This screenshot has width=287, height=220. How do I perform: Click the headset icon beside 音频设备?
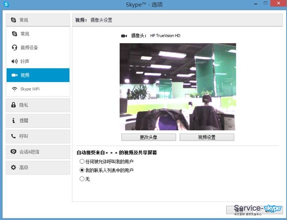15,48
